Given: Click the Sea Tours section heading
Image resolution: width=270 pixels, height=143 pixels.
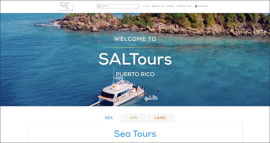Looking at the screenshot, I should click(x=135, y=134).
